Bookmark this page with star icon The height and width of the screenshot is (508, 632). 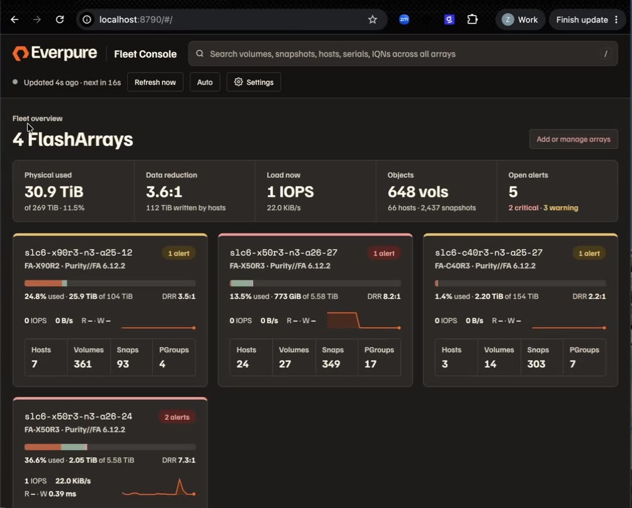[x=373, y=19]
